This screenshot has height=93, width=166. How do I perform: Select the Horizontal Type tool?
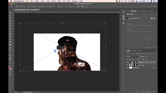(10, 50)
